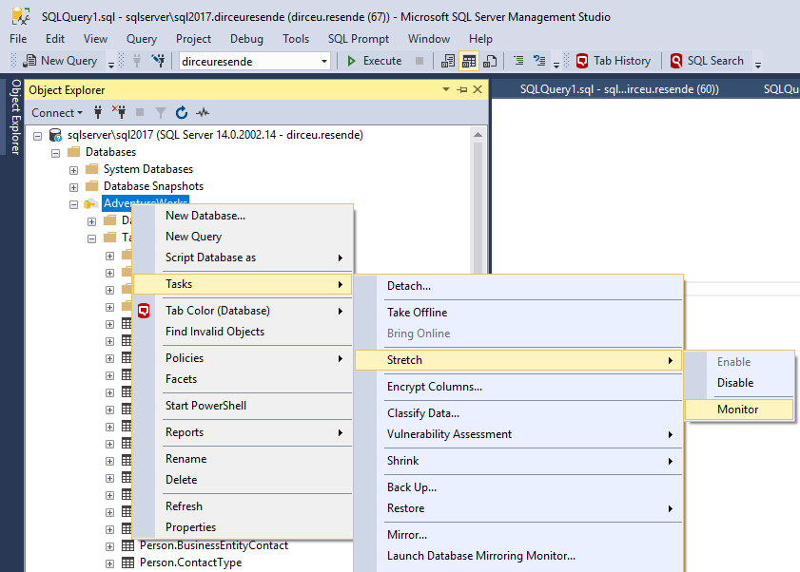Image resolution: width=800 pixels, height=572 pixels.
Task: Click the Results to File icon
Action: (x=490, y=61)
